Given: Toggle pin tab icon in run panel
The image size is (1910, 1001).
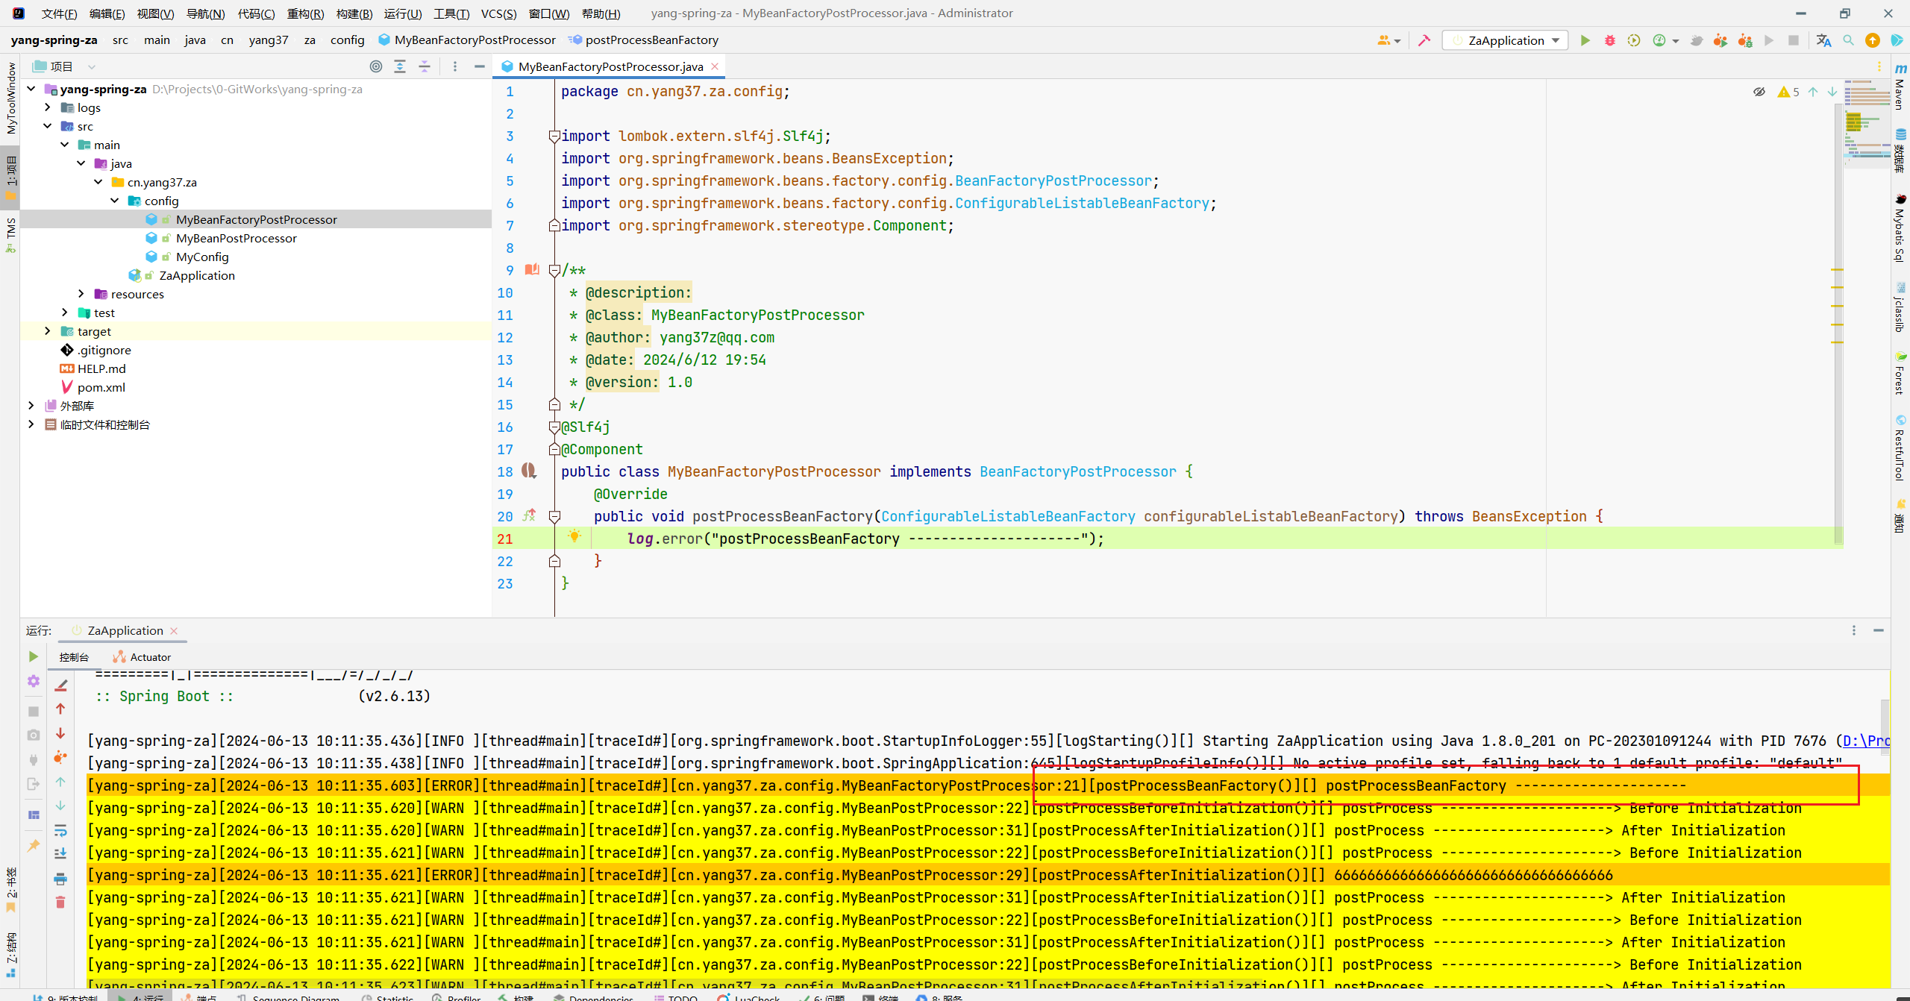Looking at the screenshot, I should point(34,846).
